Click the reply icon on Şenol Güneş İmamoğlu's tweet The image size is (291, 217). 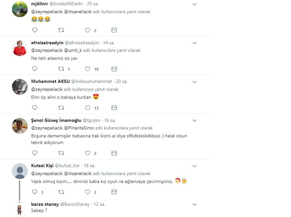[x=35, y=153]
